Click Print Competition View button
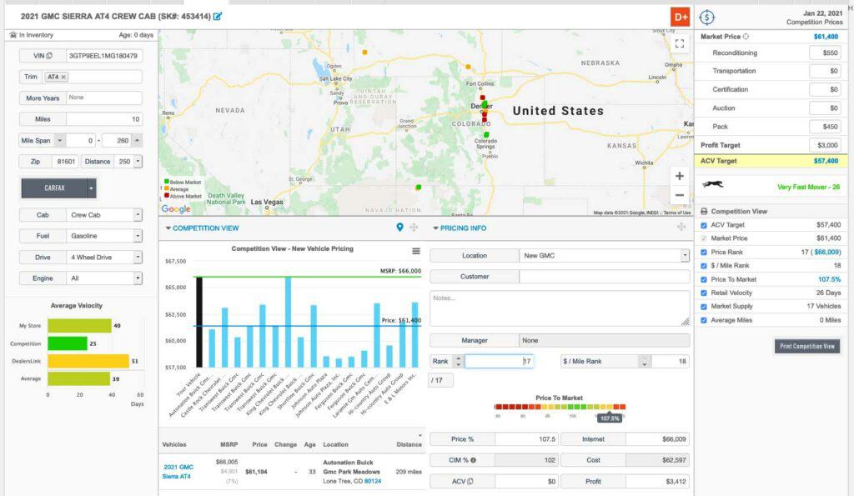The image size is (854, 496). click(807, 346)
